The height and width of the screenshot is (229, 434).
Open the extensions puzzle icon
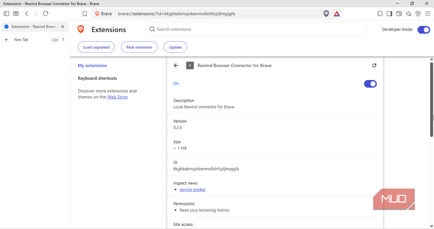click(380, 14)
